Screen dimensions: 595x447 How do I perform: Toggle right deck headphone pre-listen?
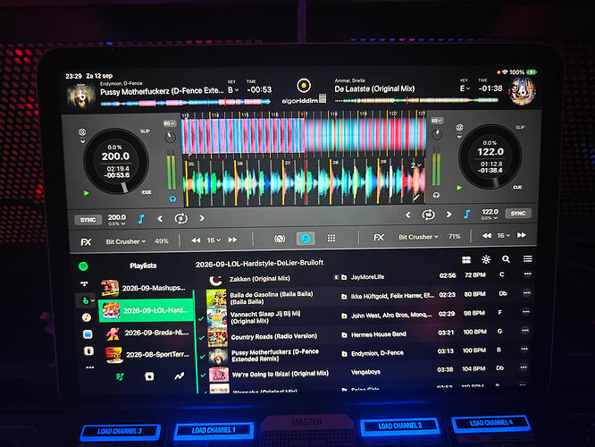436,195
